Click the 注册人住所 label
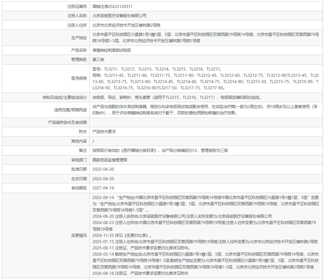This screenshot has width=325, height=280. [77, 25]
